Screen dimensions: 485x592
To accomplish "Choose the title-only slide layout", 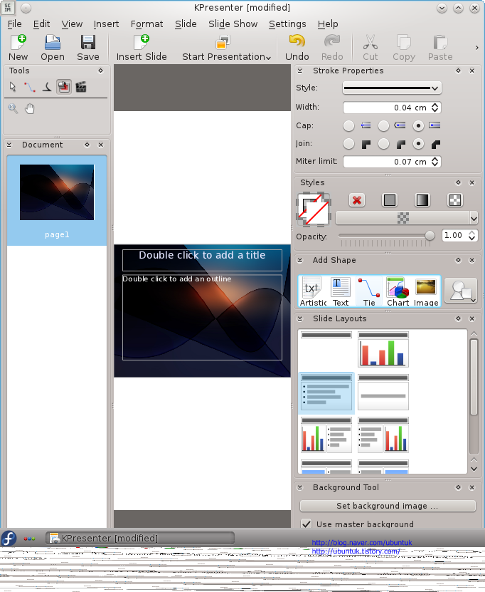I will (326, 349).
